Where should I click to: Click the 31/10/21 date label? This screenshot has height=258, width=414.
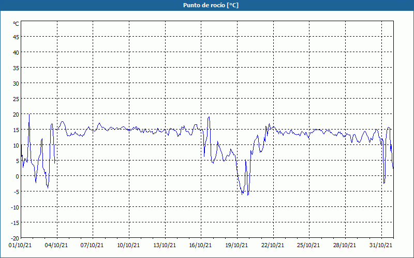coord(381,246)
